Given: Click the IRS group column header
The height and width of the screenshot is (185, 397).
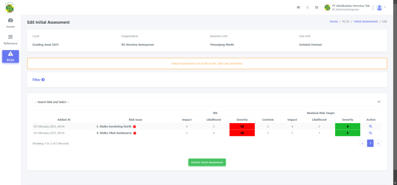Looking at the screenshot, I should 215,113.
